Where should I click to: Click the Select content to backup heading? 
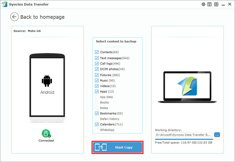click(116, 42)
